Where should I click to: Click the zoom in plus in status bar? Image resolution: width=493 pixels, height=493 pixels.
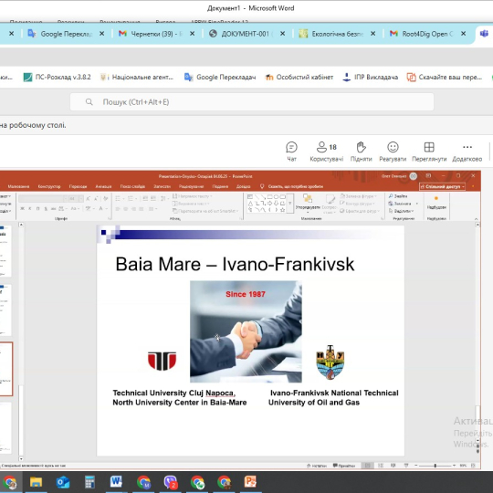pyautogui.click(x=454, y=466)
